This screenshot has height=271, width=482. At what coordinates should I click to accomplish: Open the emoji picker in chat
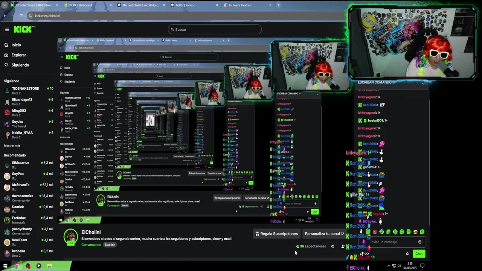(x=420, y=242)
